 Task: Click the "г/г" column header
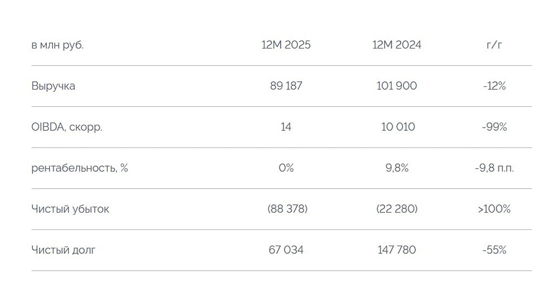tap(494, 45)
